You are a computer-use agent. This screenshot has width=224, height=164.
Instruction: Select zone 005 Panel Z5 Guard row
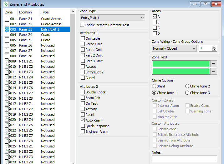click(x=34, y=40)
